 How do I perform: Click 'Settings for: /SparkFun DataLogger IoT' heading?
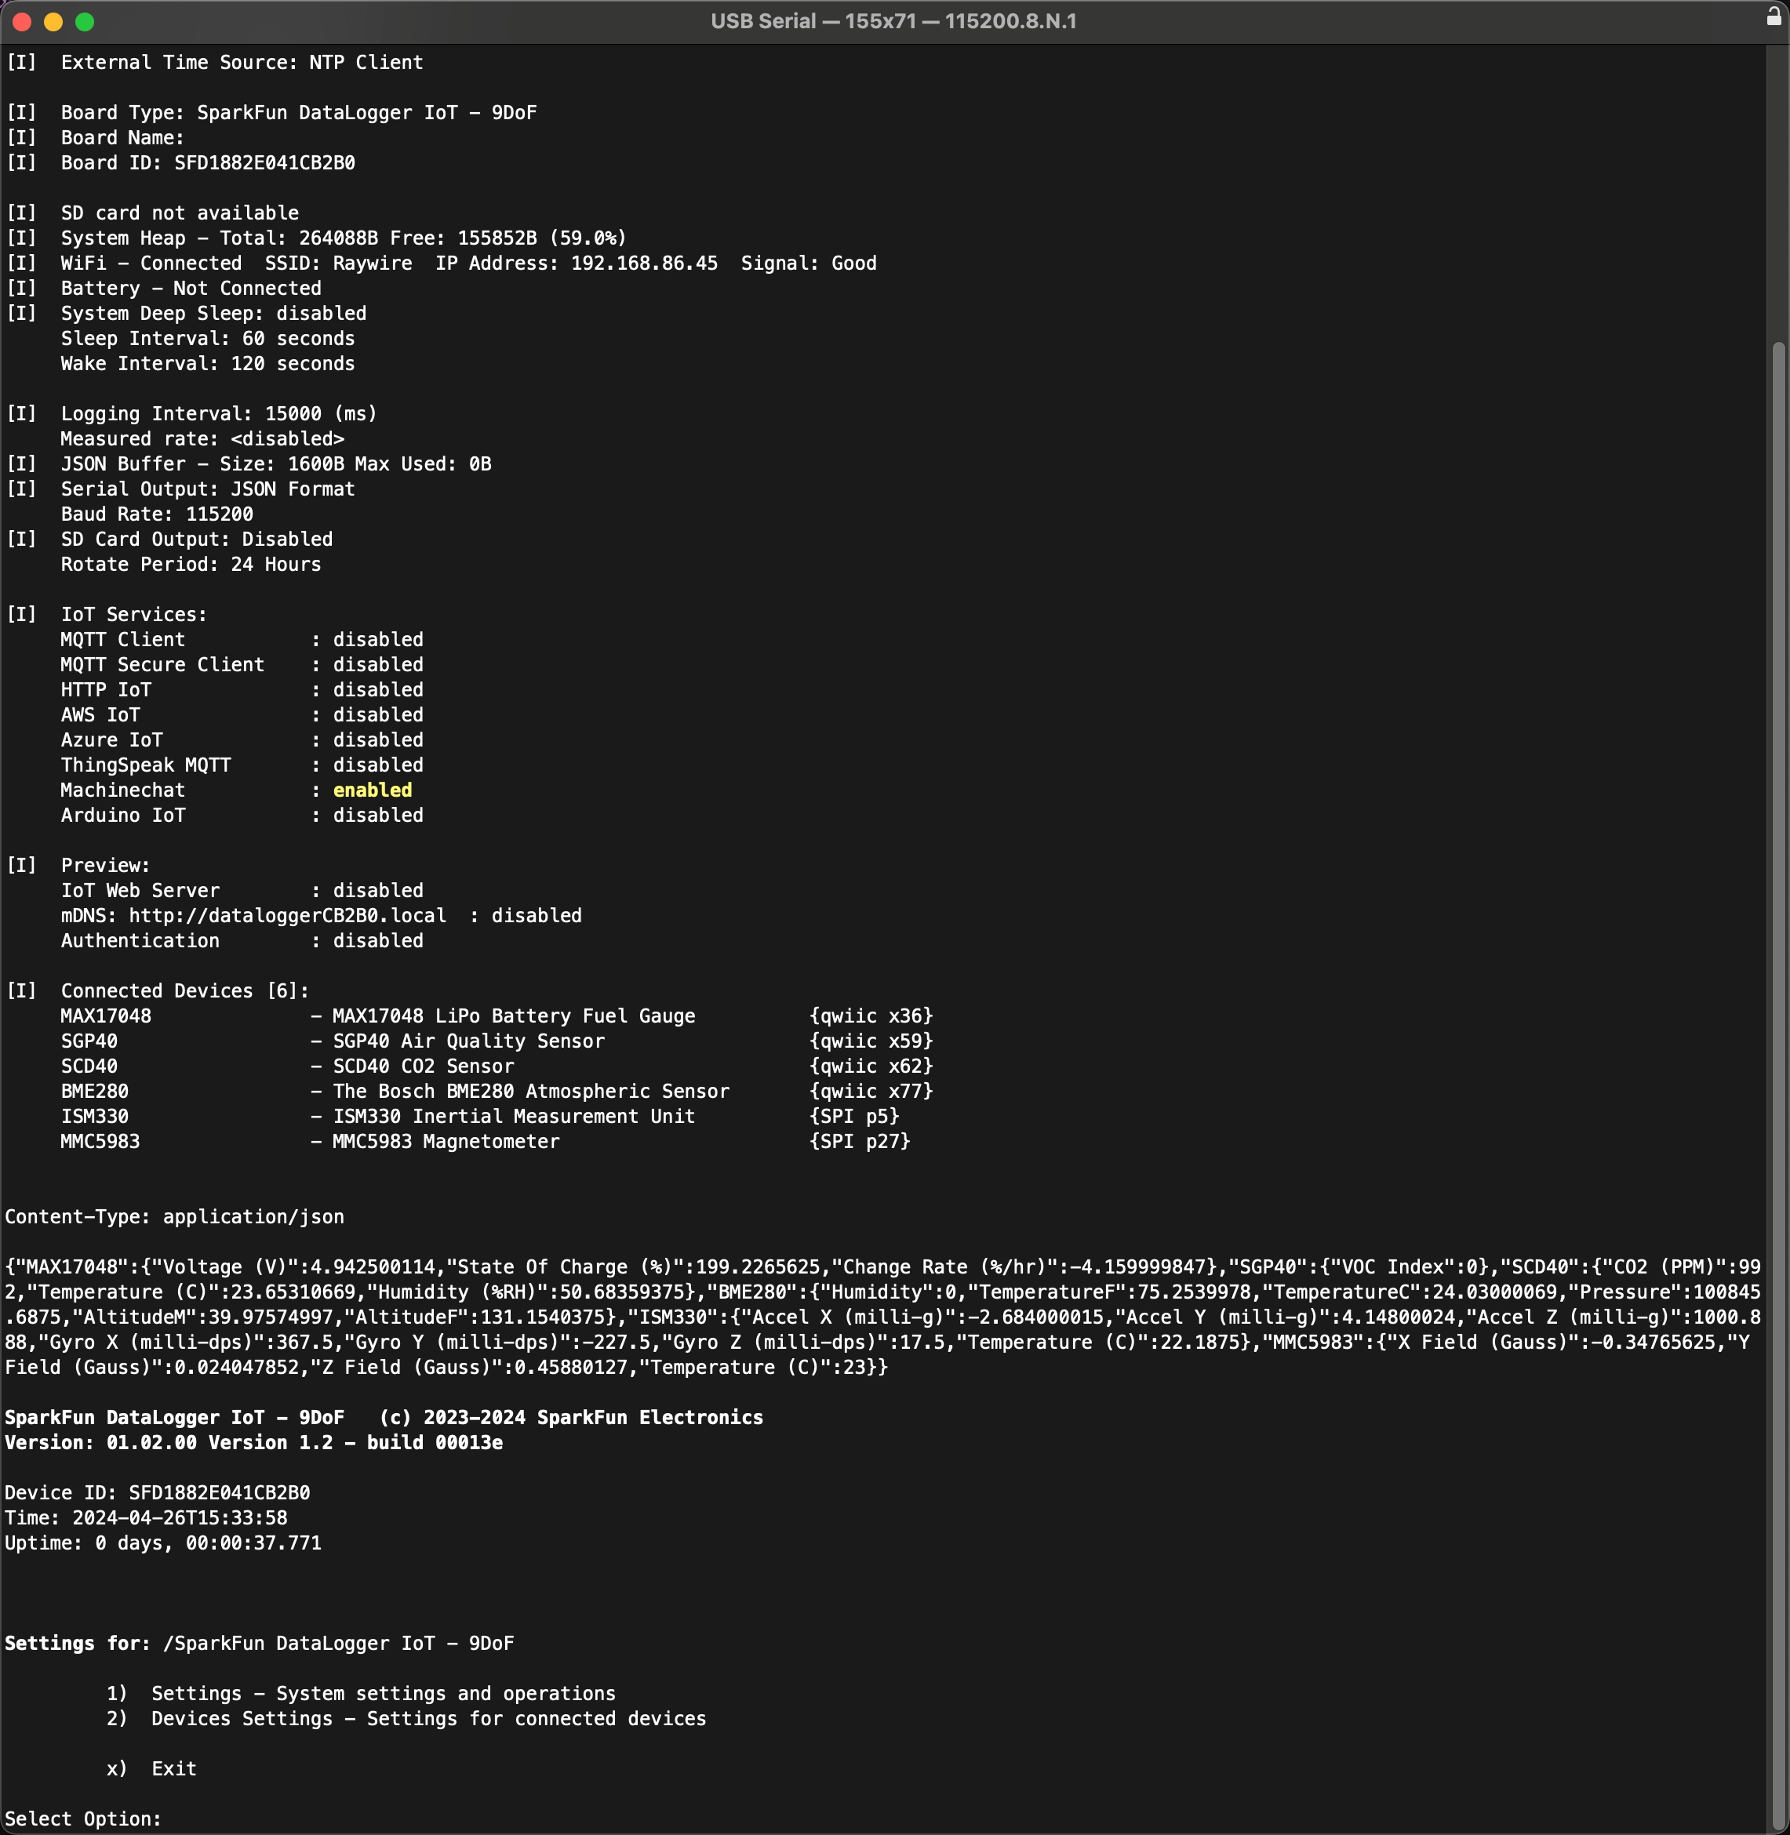click(260, 1643)
